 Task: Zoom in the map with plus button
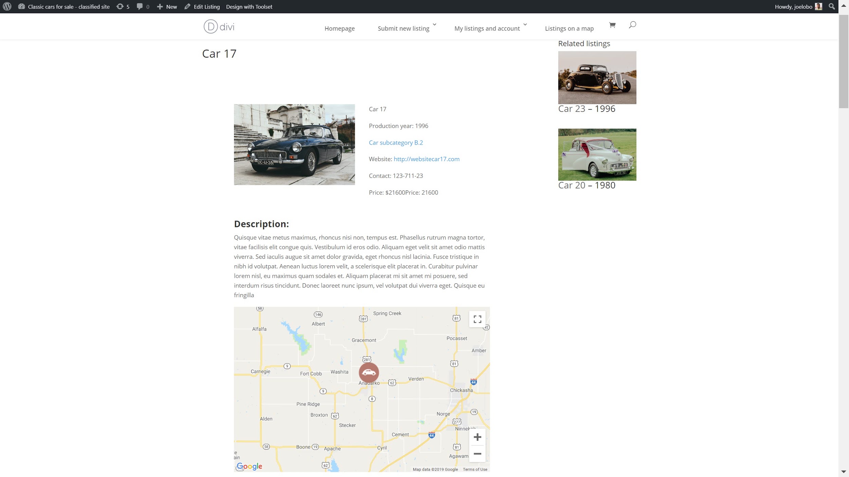pyautogui.click(x=477, y=437)
